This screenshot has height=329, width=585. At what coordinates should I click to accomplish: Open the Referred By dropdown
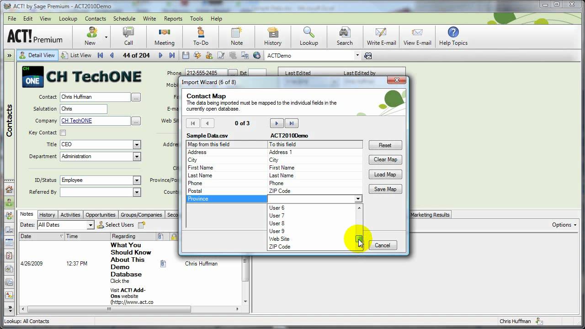point(137,192)
